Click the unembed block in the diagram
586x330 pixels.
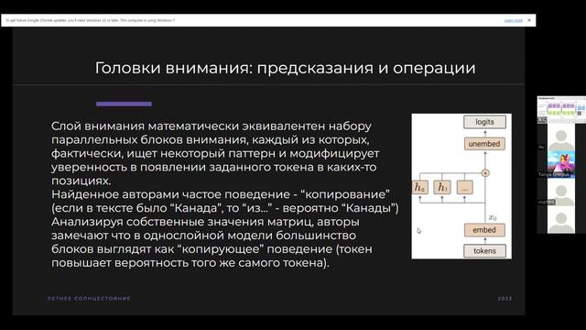484,144
